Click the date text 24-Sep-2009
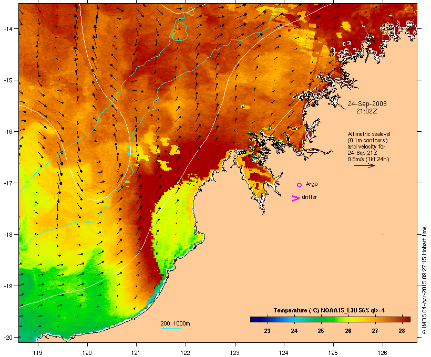This screenshot has height=357, width=431. click(367, 104)
